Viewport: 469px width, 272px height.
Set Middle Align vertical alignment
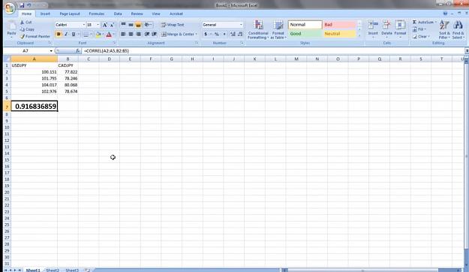(x=131, y=25)
